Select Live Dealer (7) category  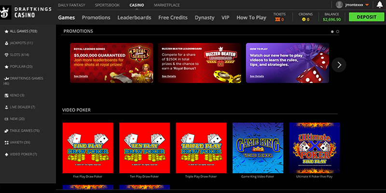tap(22, 107)
